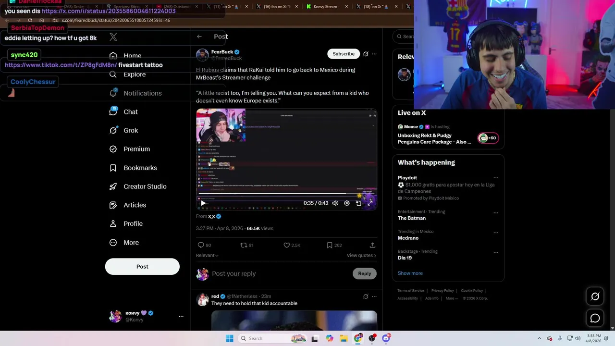This screenshot has height=346, width=615.
Task: Subscribe to FearBuck
Action: pyautogui.click(x=344, y=54)
